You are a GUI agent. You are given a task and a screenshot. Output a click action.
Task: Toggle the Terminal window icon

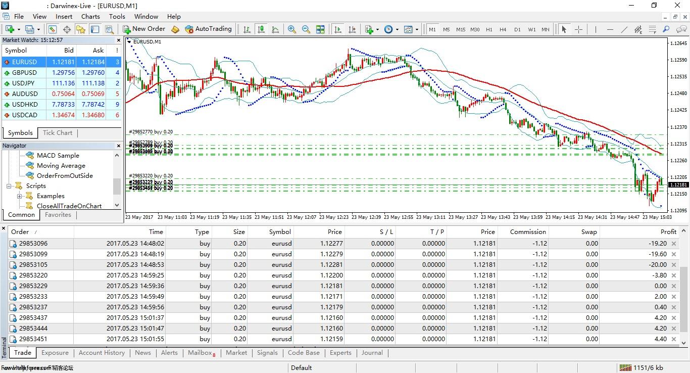tap(94, 29)
